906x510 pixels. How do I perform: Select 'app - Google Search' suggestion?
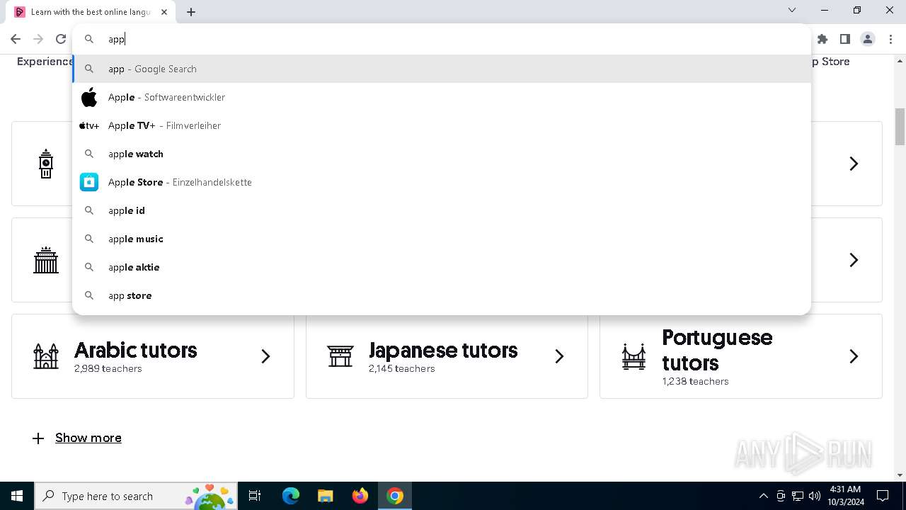coord(442,69)
